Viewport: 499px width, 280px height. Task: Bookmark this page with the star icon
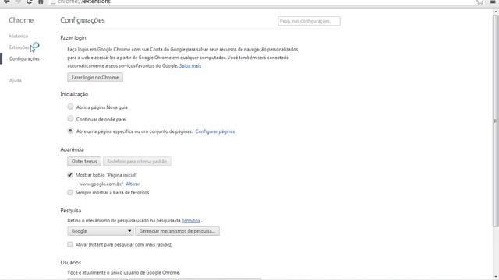(x=480, y=2)
